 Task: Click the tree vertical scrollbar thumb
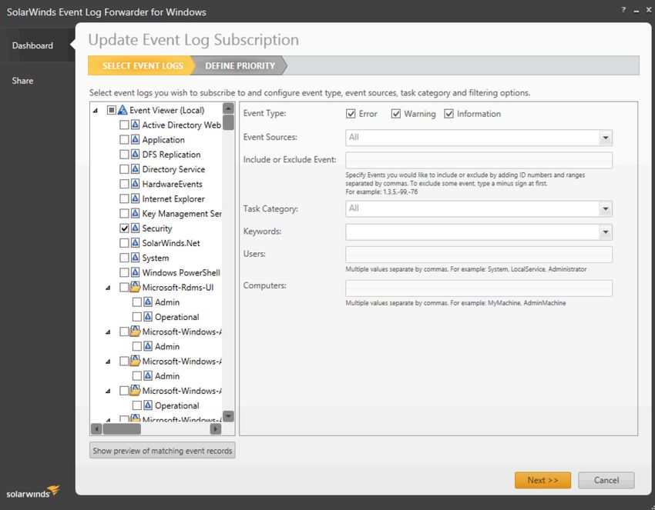[228, 122]
